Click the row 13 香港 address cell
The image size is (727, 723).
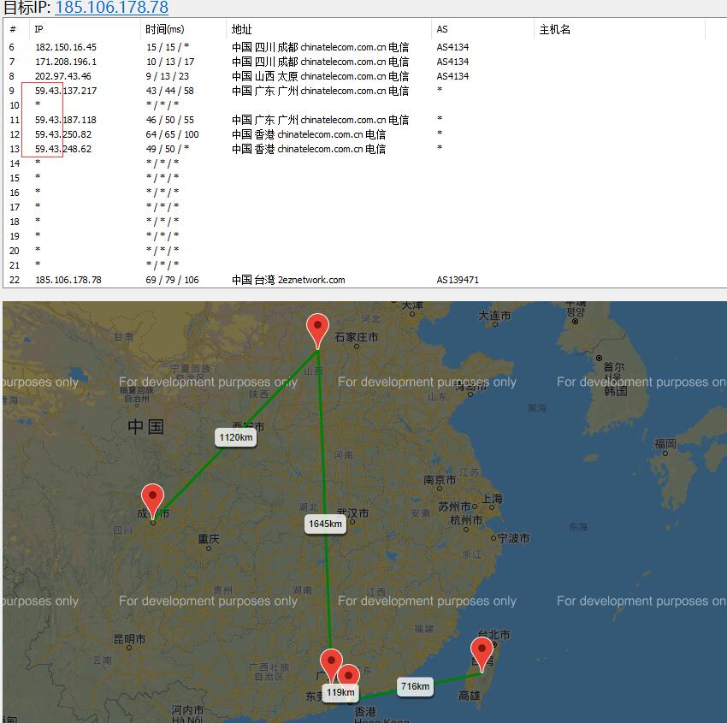pos(308,149)
